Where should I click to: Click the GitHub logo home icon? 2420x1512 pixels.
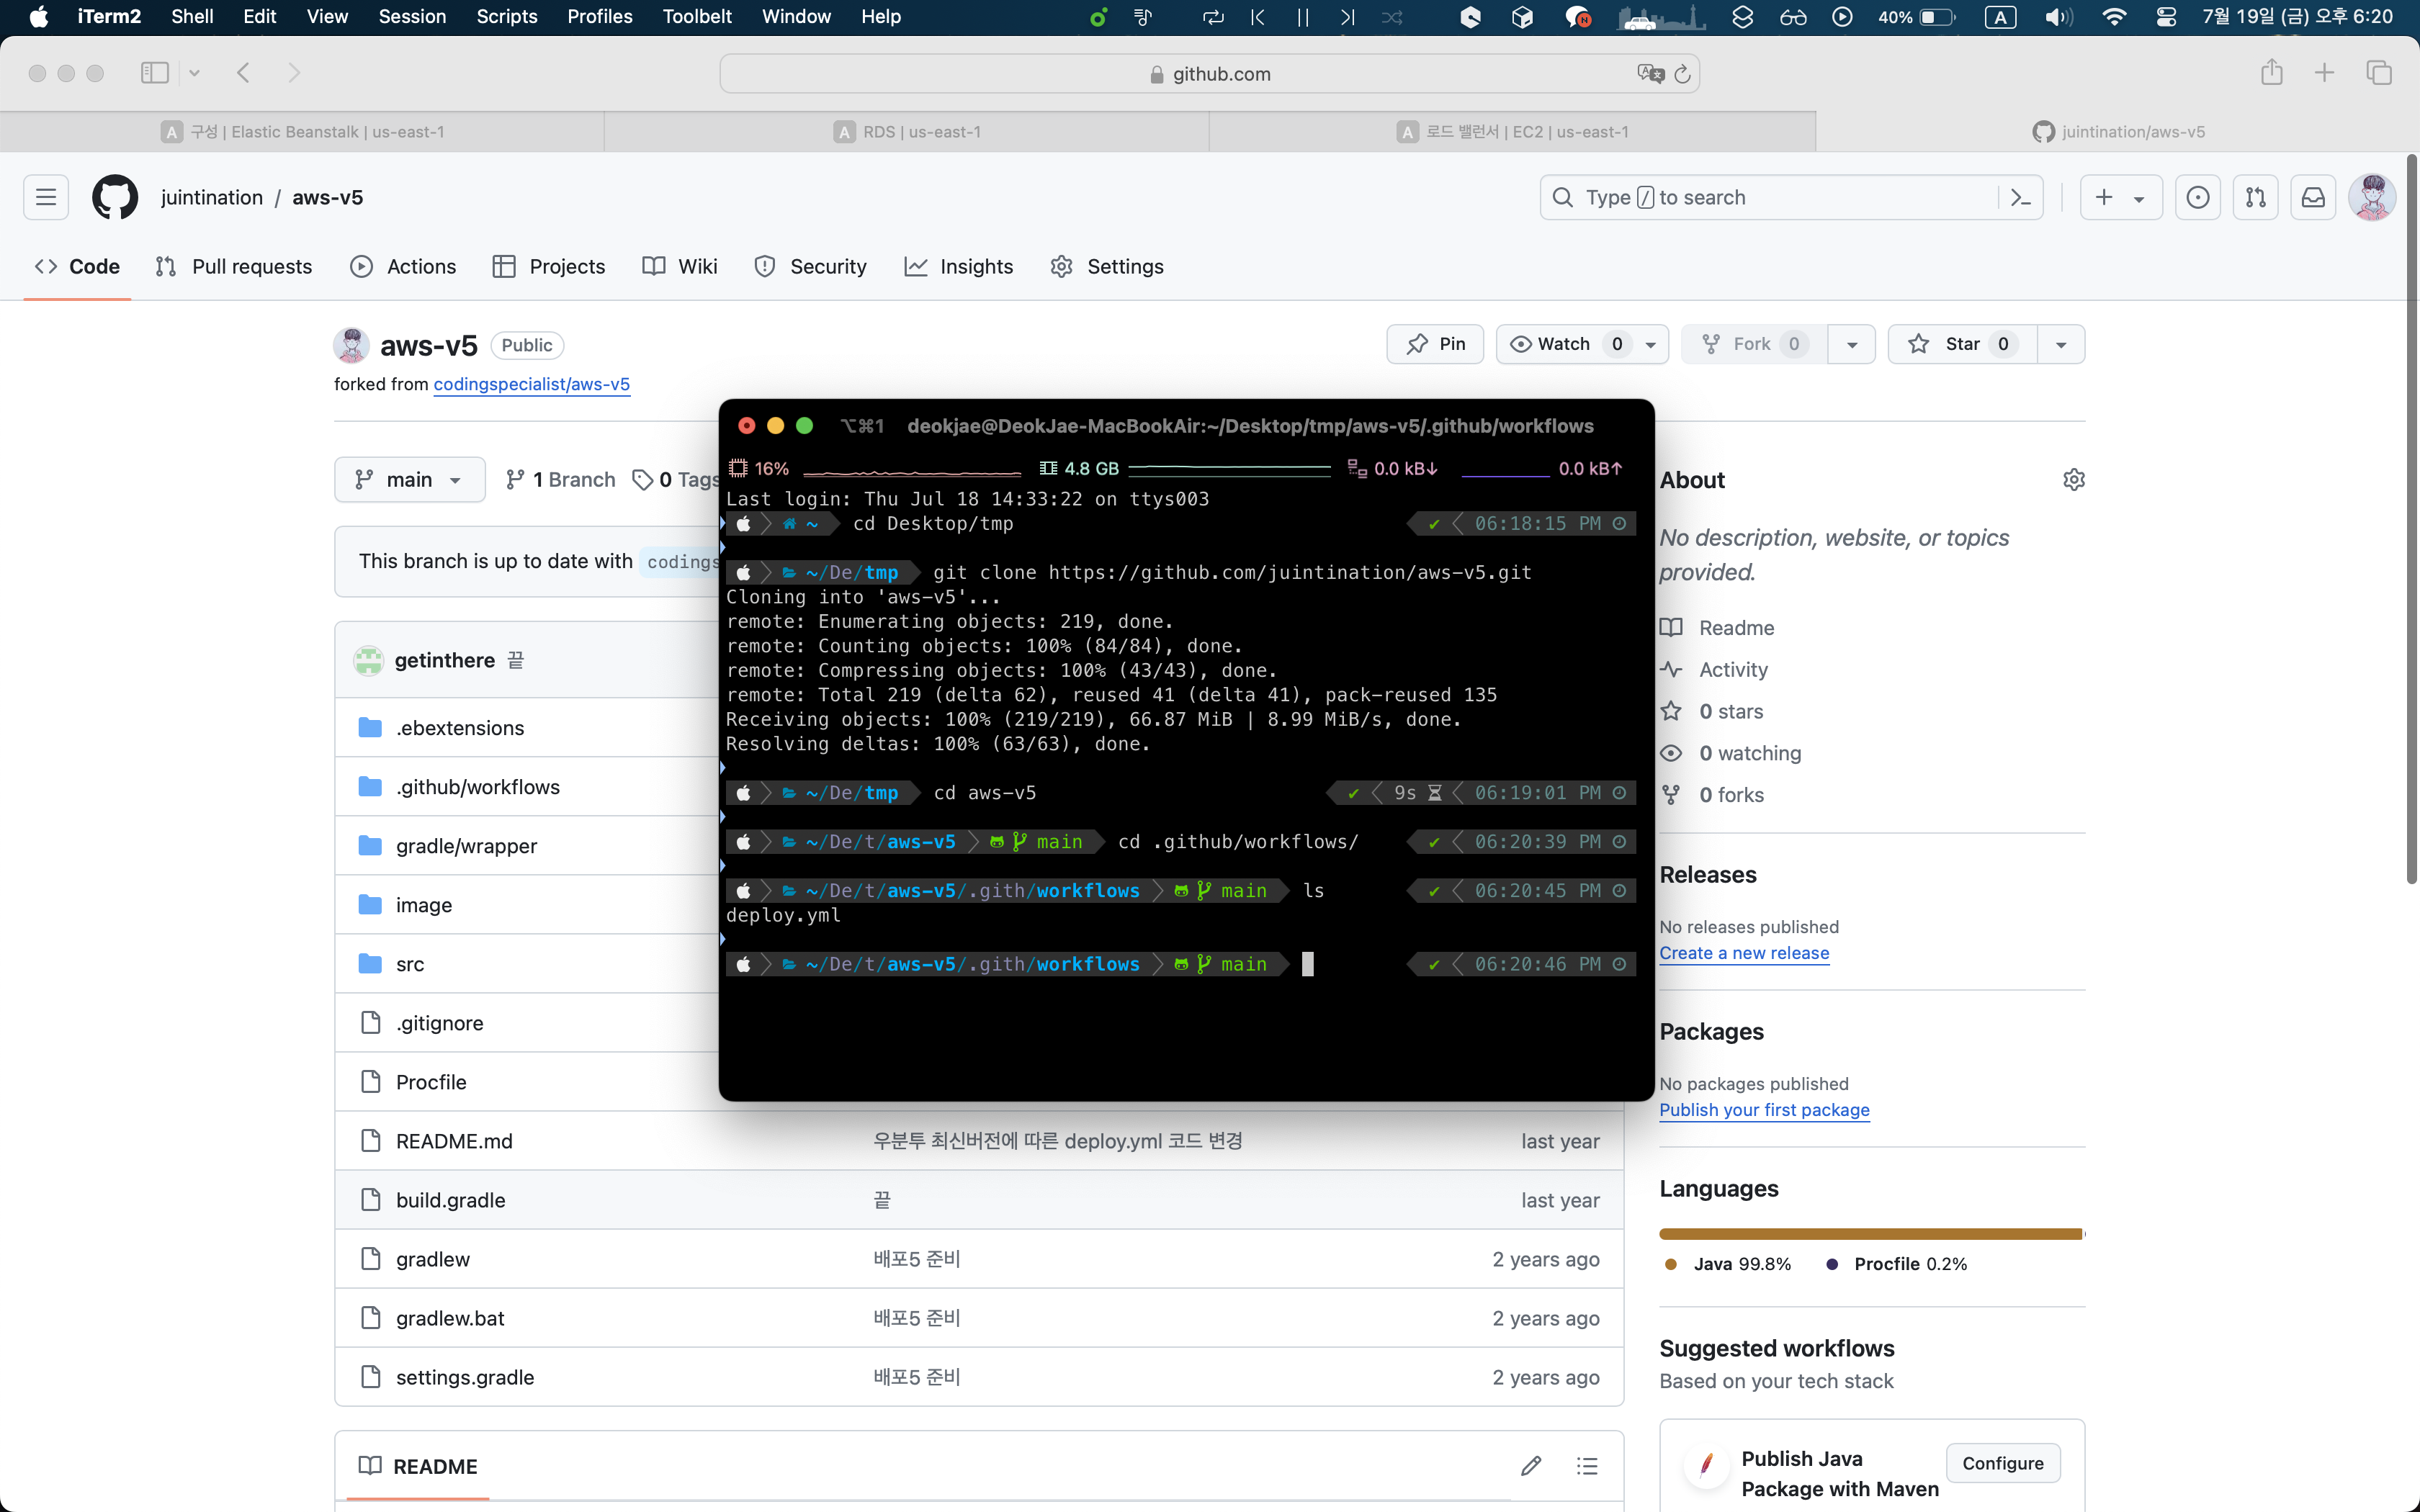click(x=115, y=197)
